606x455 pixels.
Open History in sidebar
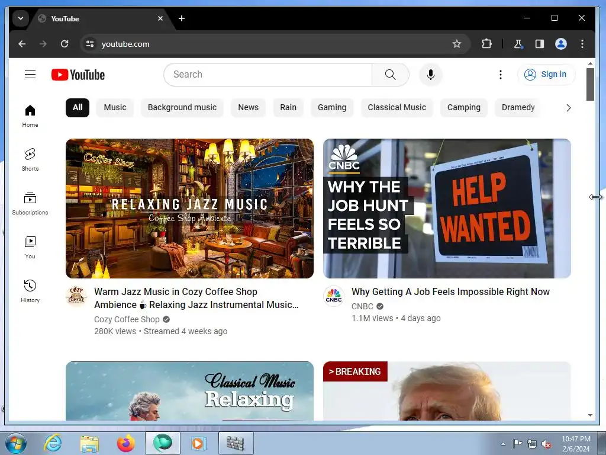(x=30, y=291)
